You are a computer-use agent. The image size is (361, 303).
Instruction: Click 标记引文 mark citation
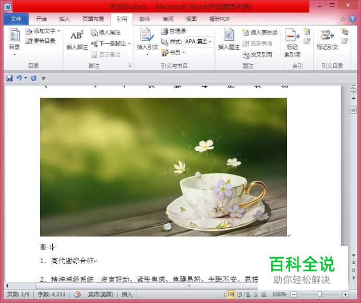coord(327,39)
